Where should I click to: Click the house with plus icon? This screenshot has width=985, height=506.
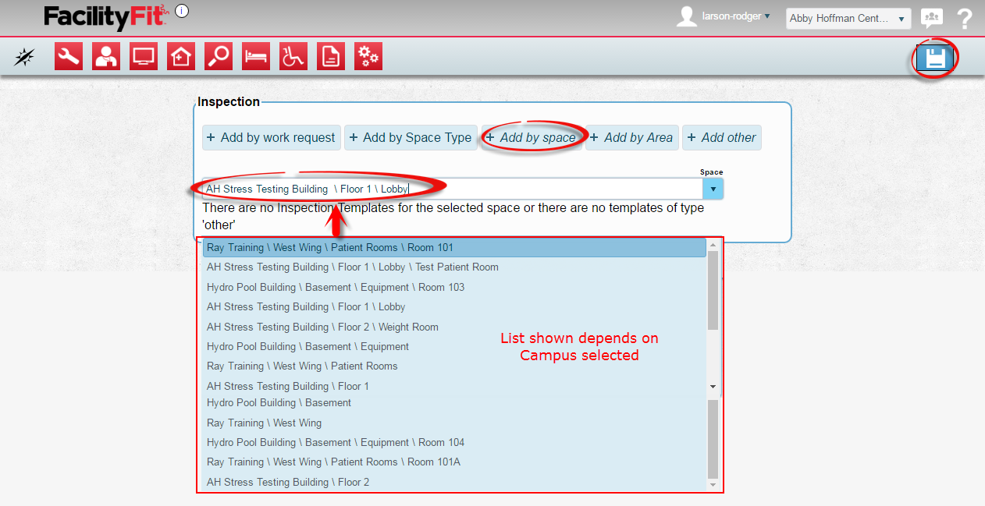click(x=181, y=57)
